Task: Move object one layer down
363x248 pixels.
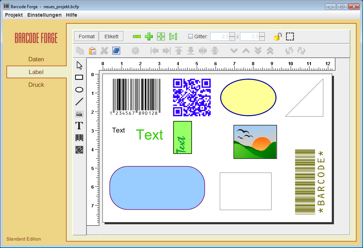Action: click(234, 51)
